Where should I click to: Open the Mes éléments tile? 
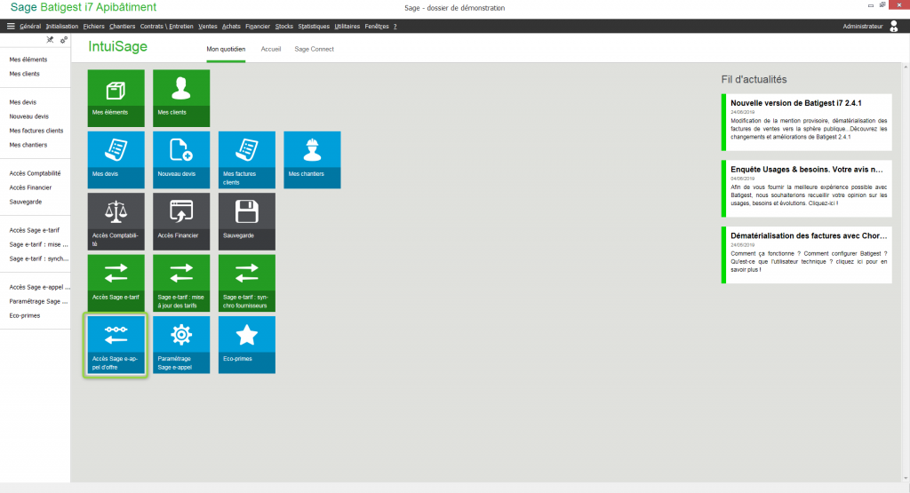click(x=115, y=98)
